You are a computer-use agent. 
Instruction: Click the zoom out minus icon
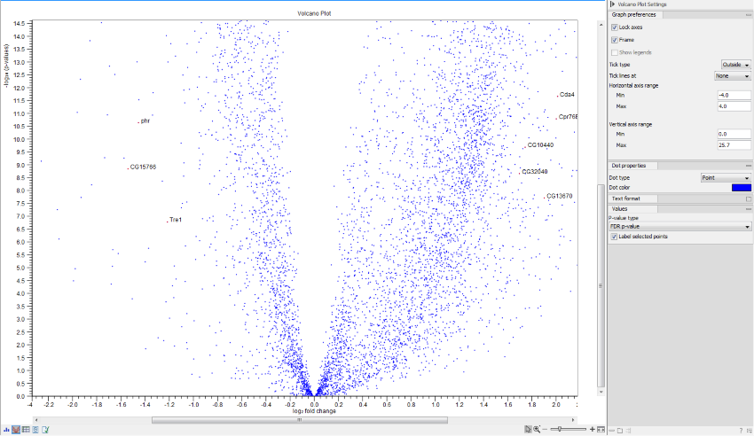(545, 429)
